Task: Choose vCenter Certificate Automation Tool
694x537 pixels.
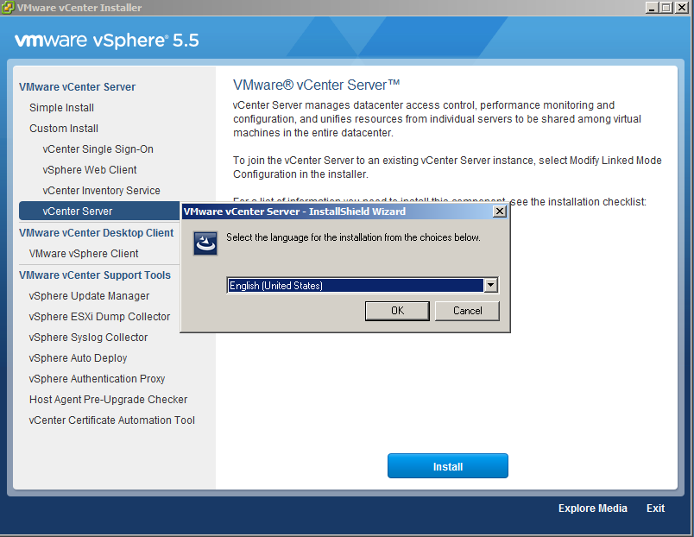Action: [111, 420]
